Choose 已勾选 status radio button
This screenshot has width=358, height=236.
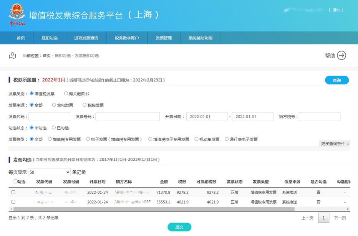[54, 128]
